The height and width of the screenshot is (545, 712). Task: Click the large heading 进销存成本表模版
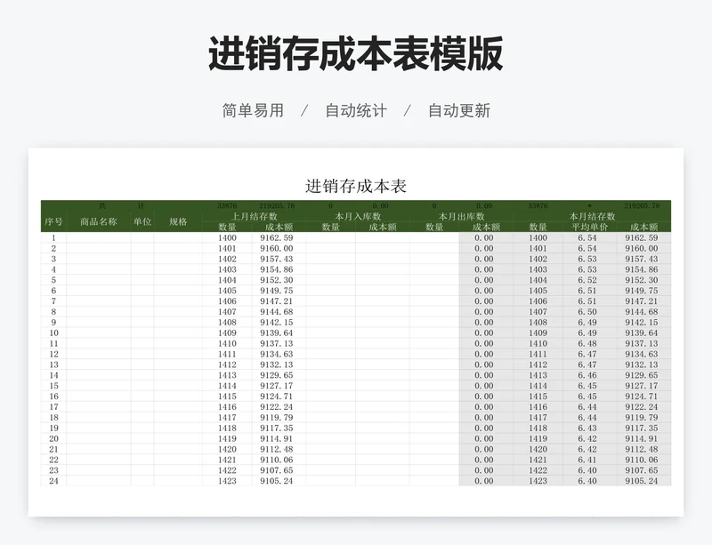pos(356,53)
